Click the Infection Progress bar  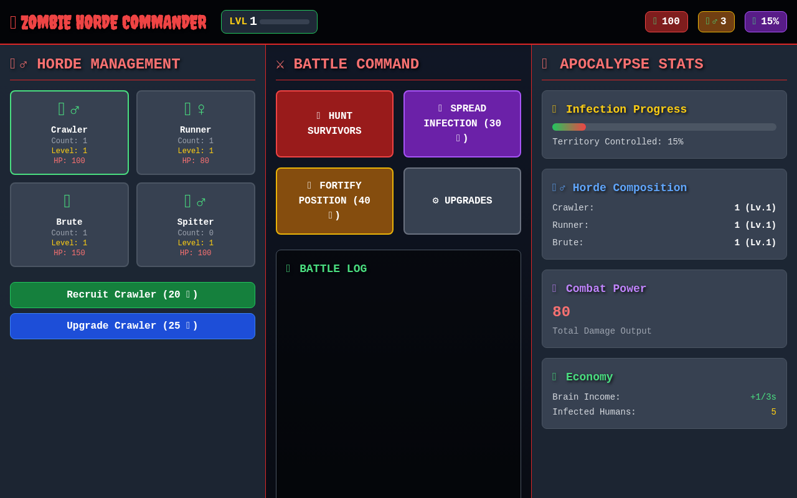(664, 126)
